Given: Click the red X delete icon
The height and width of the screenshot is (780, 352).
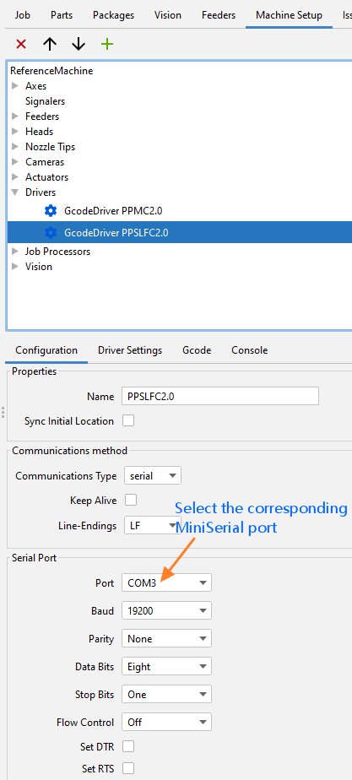Looking at the screenshot, I should 21,44.
